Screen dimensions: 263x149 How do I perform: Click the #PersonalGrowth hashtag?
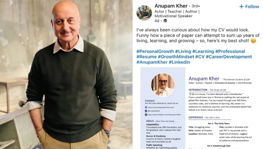[155, 51]
